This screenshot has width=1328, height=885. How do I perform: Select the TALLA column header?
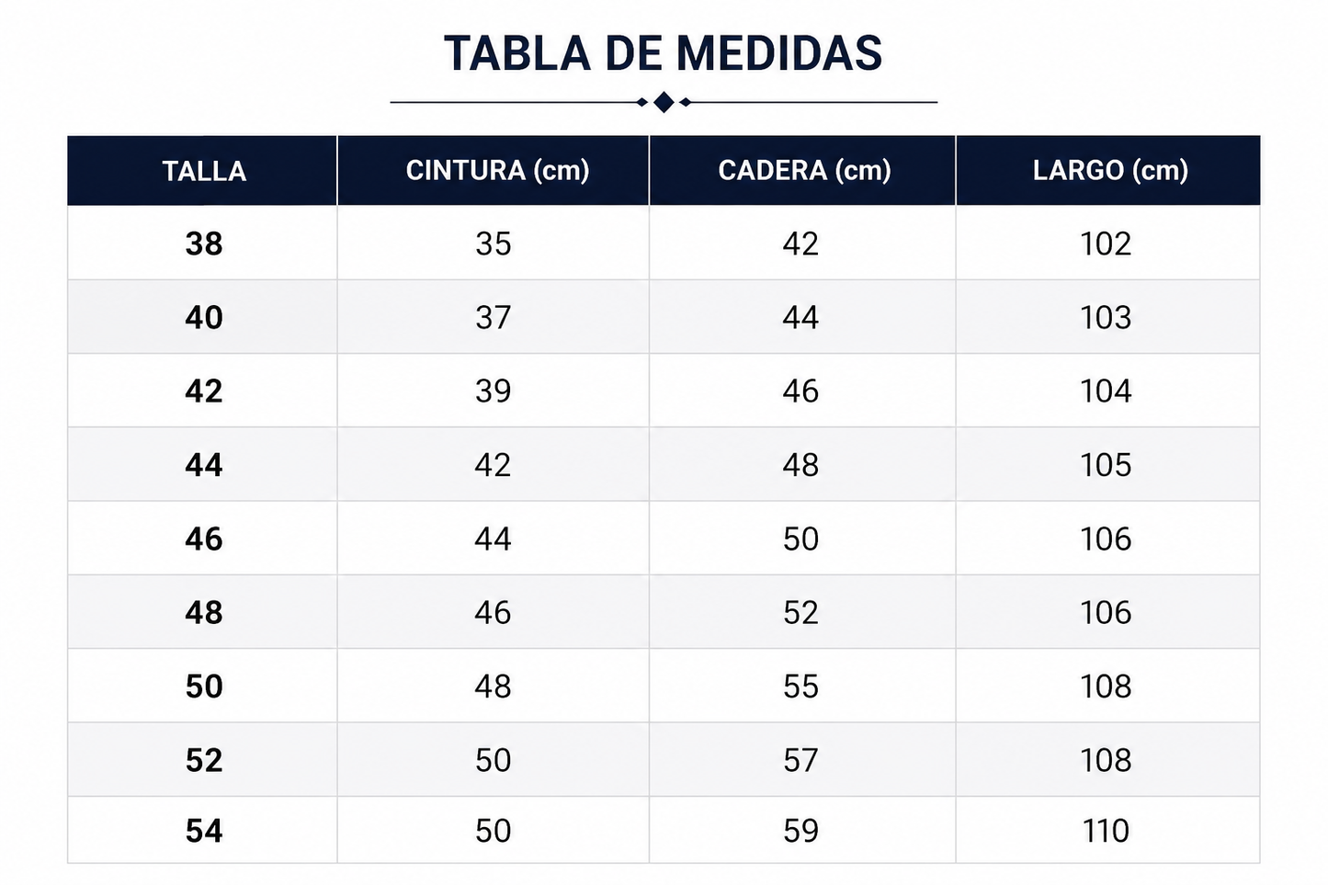pyautogui.click(x=204, y=171)
